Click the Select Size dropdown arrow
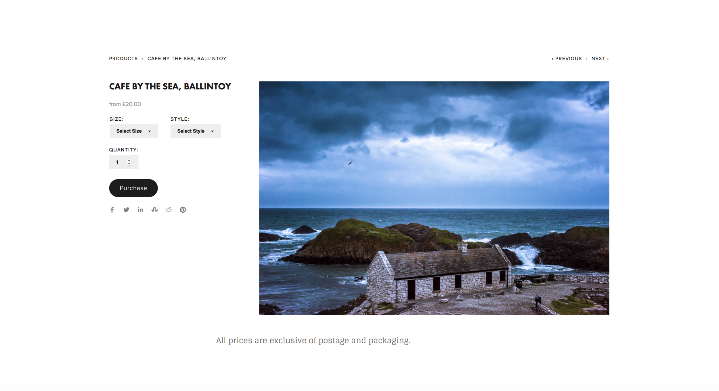 point(150,131)
